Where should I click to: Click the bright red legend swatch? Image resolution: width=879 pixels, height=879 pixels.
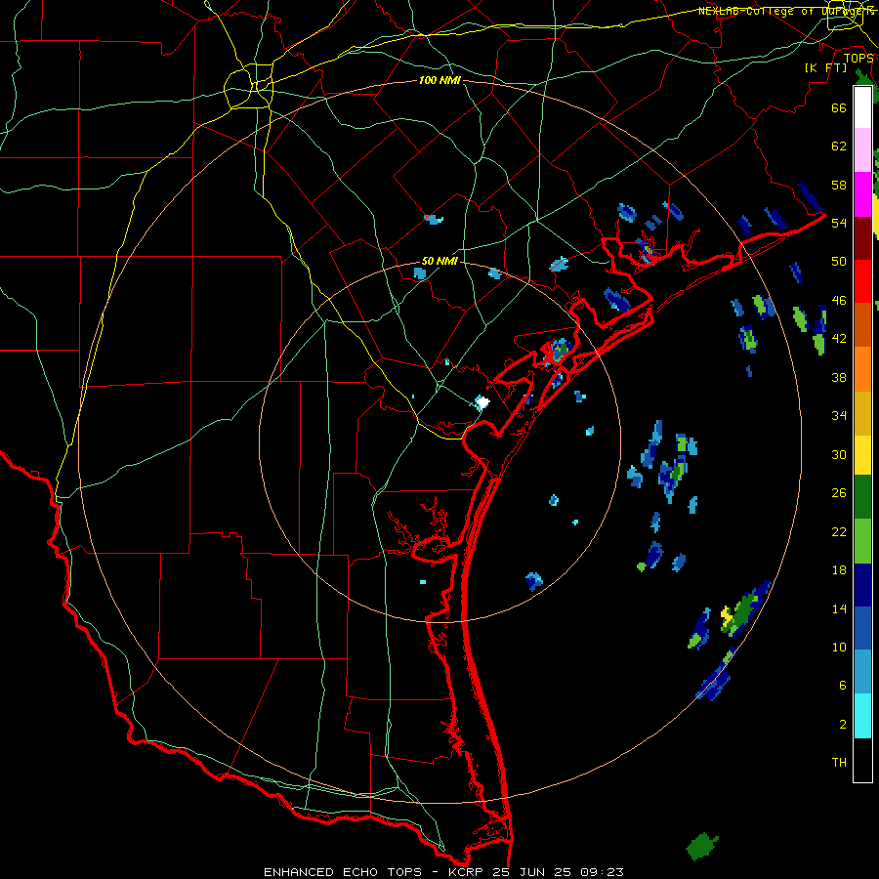(862, 281)
